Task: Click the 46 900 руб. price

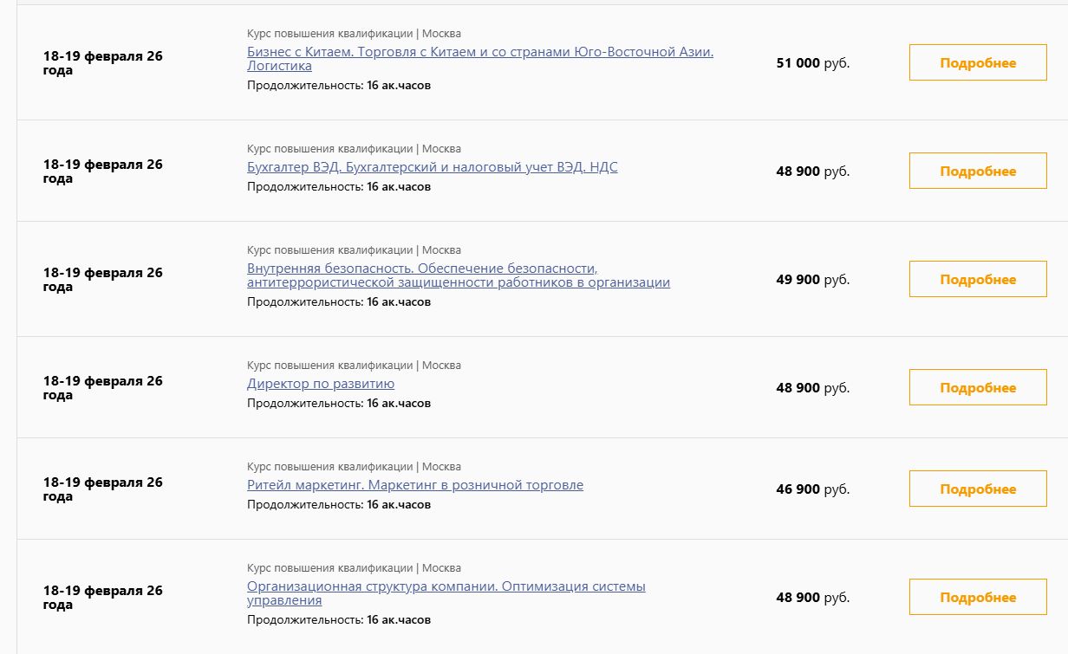Action: coord(812,489)
